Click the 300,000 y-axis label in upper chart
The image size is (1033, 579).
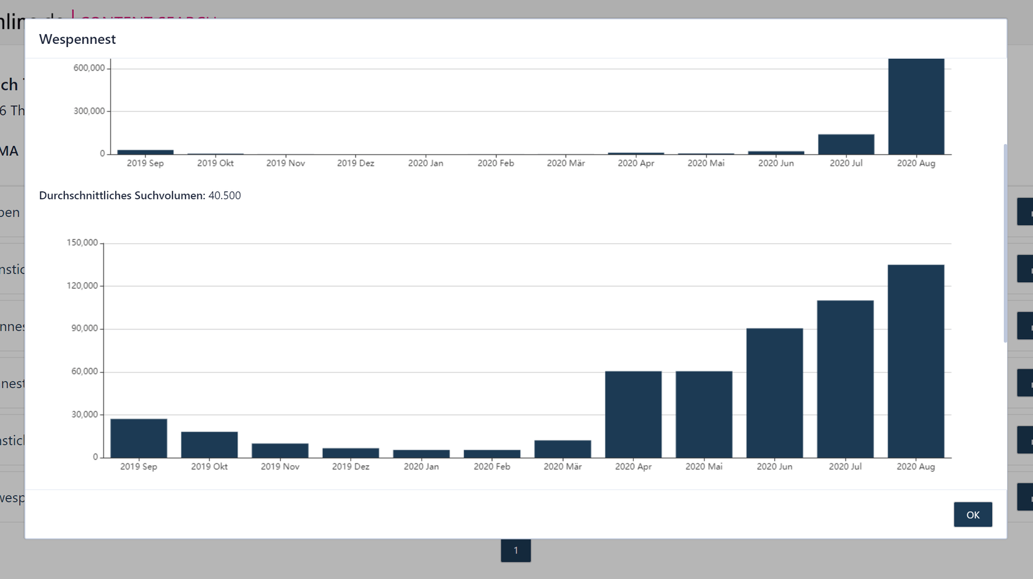[89, 111]
